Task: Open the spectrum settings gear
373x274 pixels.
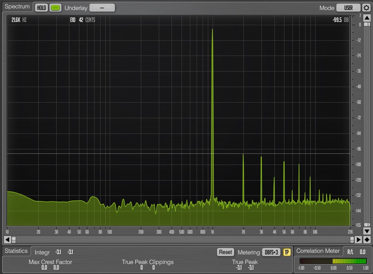Action: tap(366, 8)
